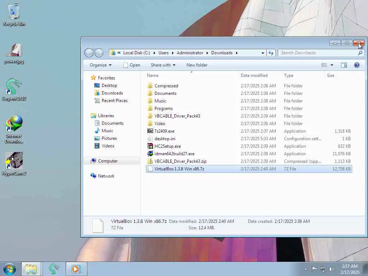
Task: Open the address bar history dropdown
Action: [x=263, y=53]
